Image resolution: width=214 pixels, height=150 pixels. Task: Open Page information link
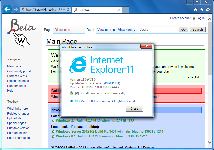click(x=18, y=138)
